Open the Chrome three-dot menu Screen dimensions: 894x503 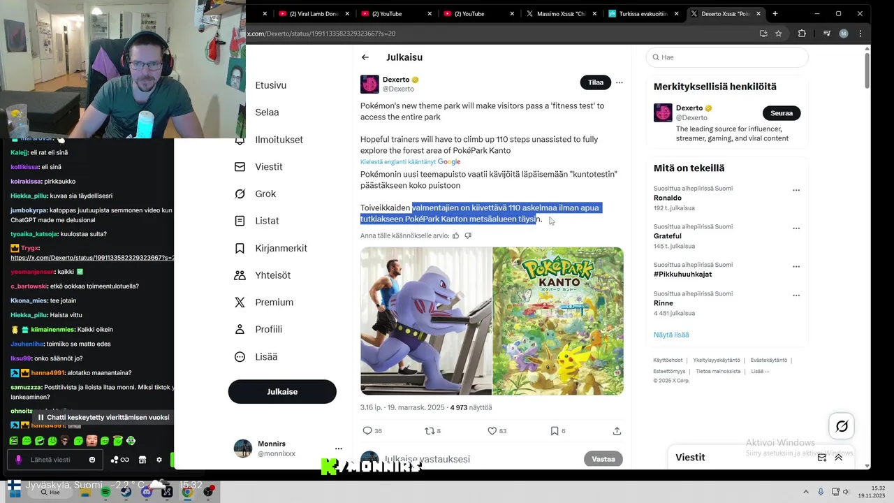[x=860, y=34]
